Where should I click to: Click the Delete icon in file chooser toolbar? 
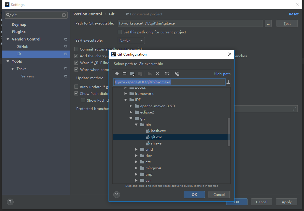point(157,74)
